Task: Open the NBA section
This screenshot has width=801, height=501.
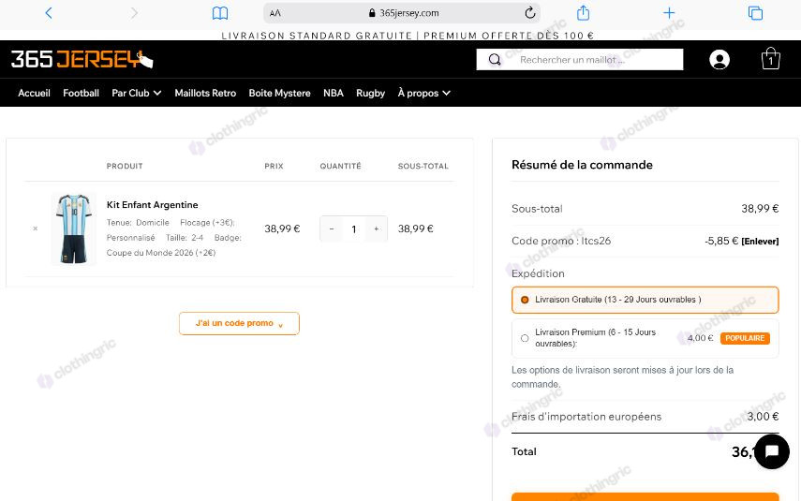Action: click(334, 93)
